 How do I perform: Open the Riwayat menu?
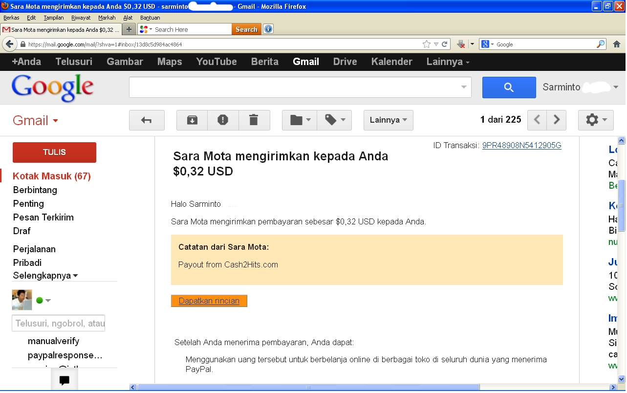click(81, 18)
